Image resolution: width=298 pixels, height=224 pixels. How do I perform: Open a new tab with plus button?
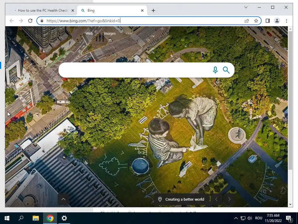(153, 11)
